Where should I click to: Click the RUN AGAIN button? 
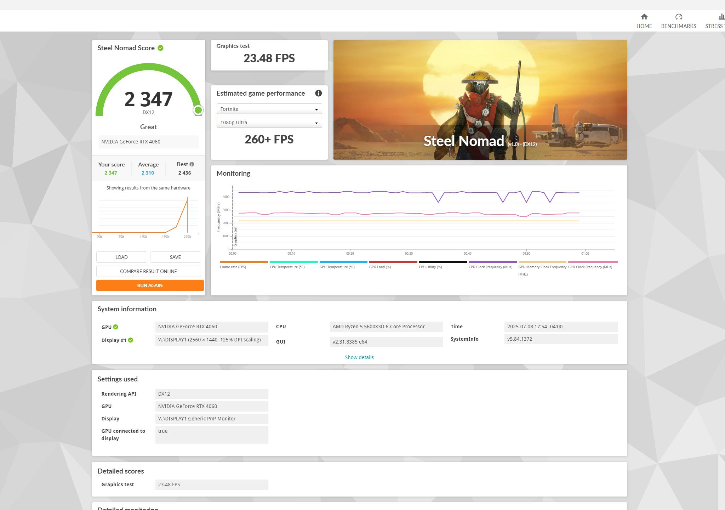(150, 285)
